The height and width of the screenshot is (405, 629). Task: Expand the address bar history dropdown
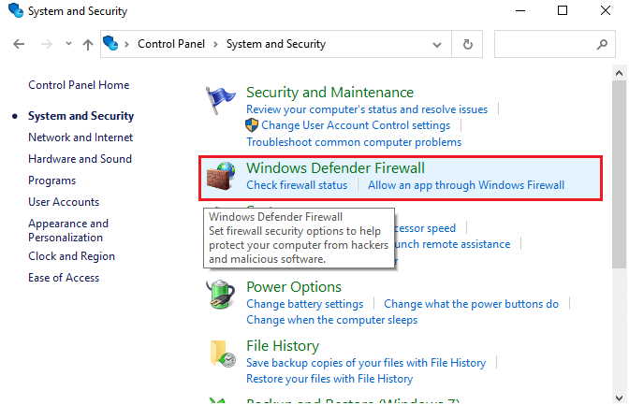point(437,45)
